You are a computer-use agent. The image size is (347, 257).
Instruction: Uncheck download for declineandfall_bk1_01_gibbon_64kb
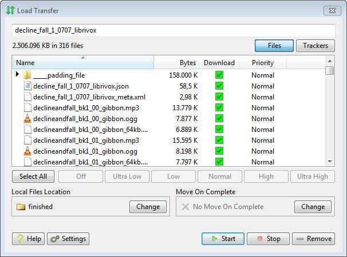(219, 162)
